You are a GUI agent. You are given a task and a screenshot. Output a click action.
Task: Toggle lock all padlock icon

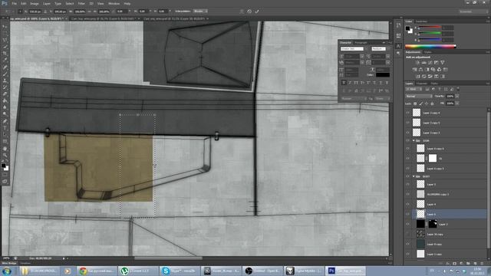pyautogui.click(x=432, y=103)
